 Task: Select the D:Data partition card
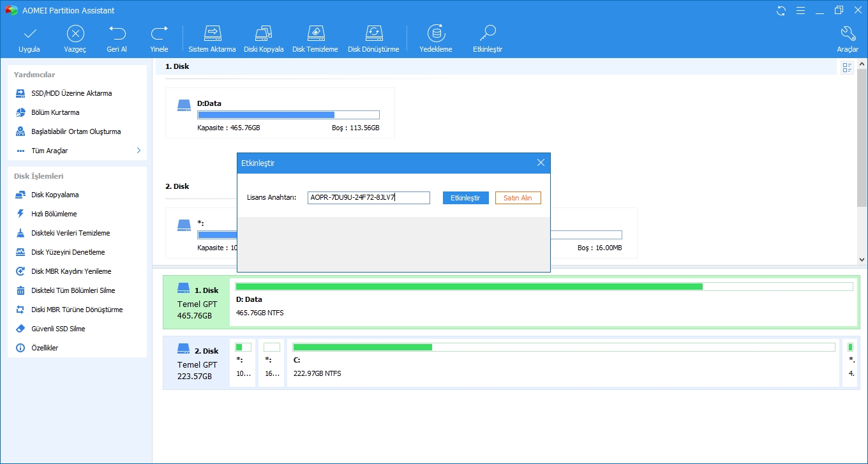coord(280,113)
